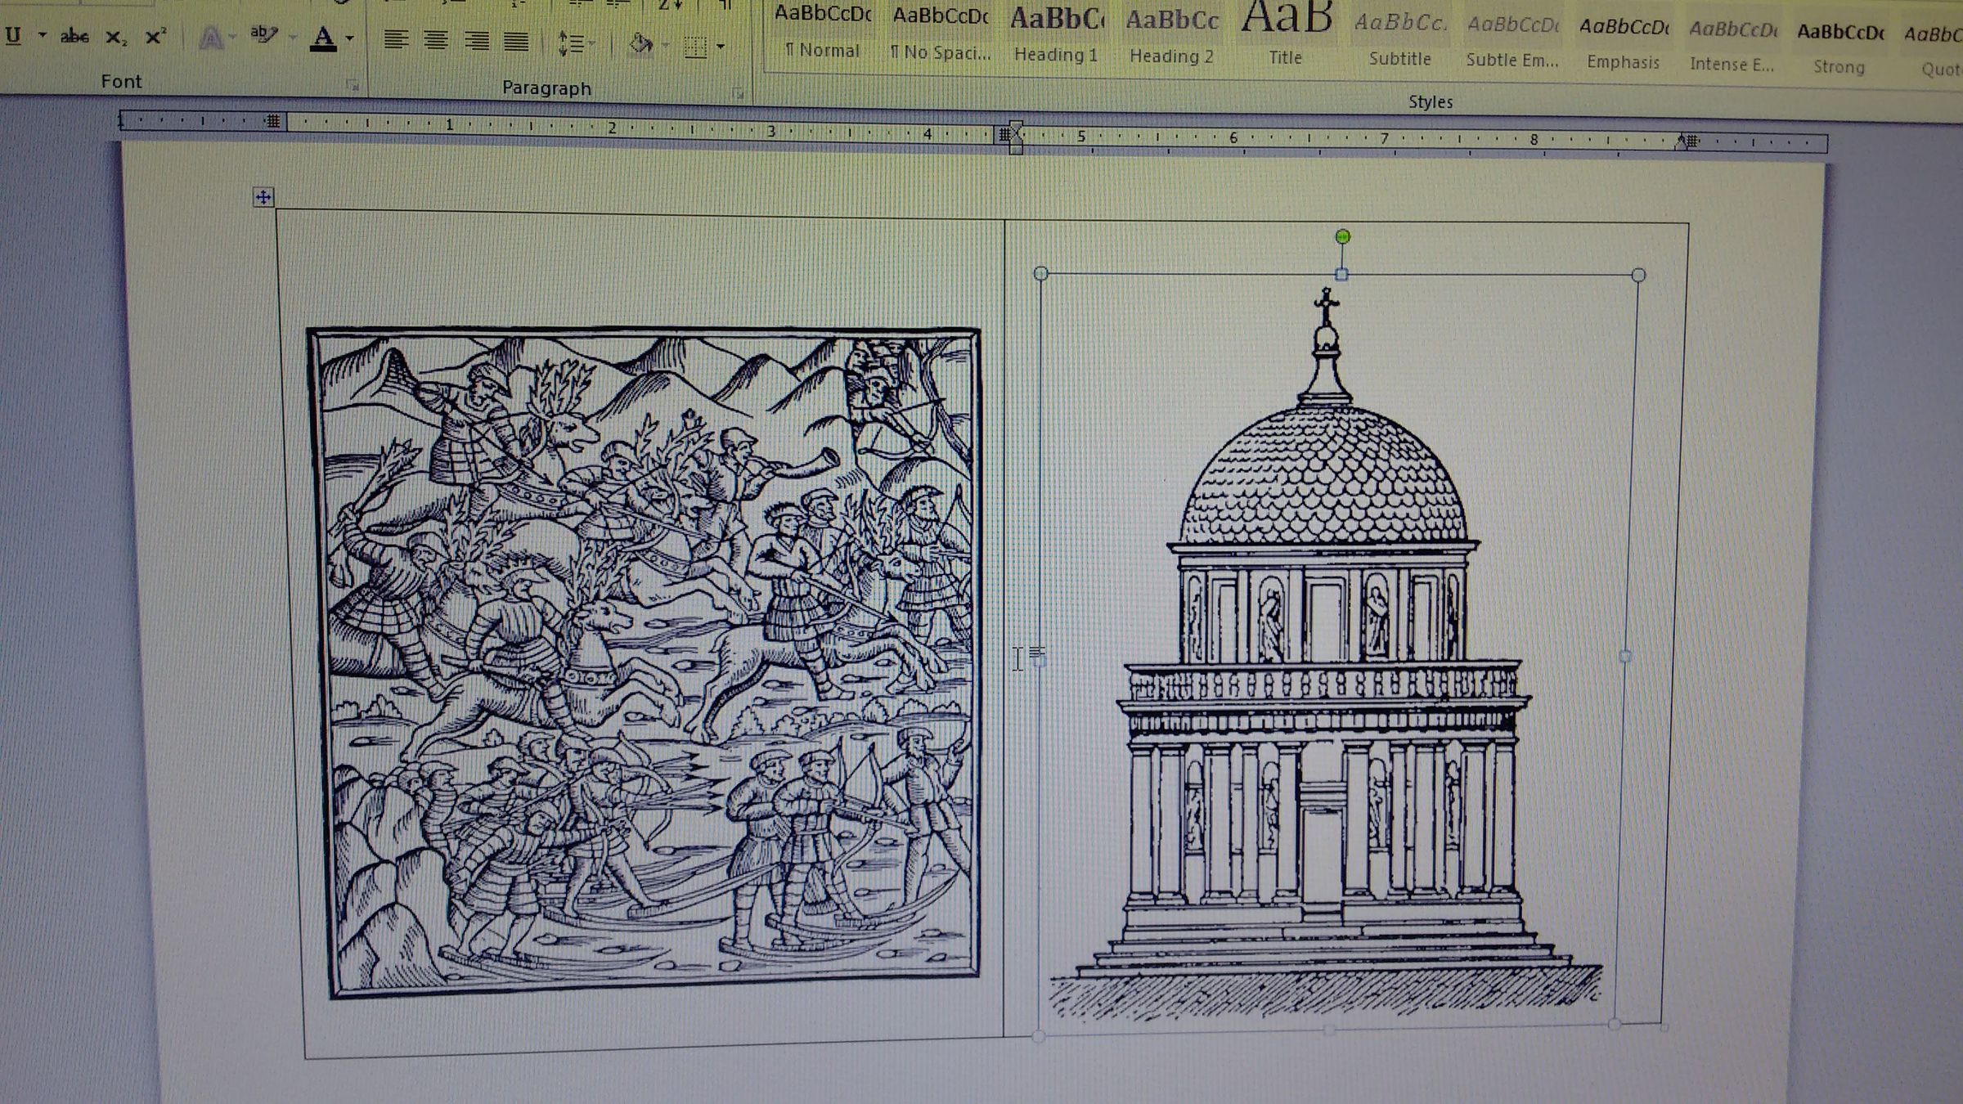Viewport: 1963px width, 1104px height.
Task: Click the paragraph shading paint bucket
Action: pos(640,44)
